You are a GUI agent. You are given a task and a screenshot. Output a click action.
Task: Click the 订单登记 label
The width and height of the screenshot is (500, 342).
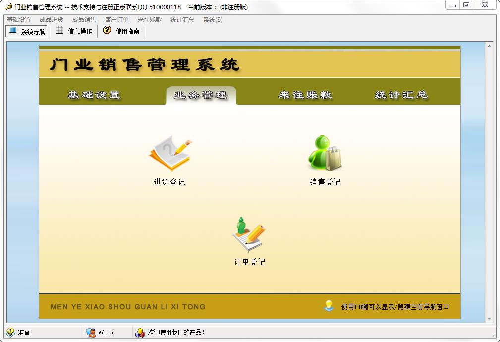coord(250,262)
